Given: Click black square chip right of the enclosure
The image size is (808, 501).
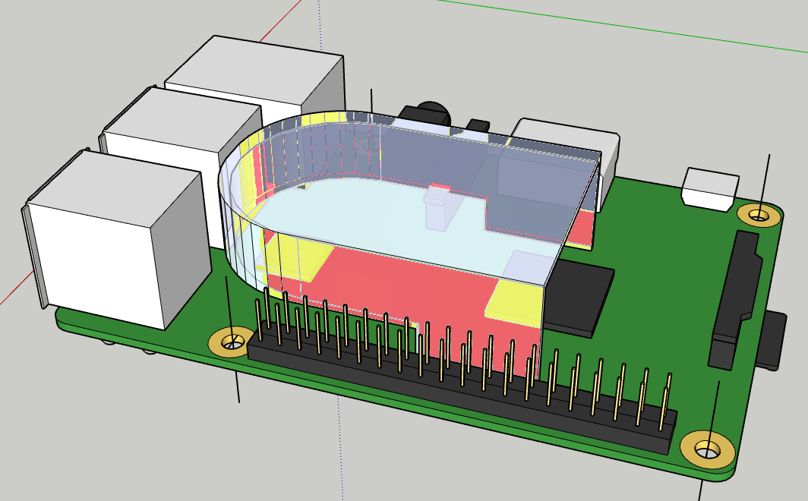Looking at the screenshot, I should click(x=581, y=296).
